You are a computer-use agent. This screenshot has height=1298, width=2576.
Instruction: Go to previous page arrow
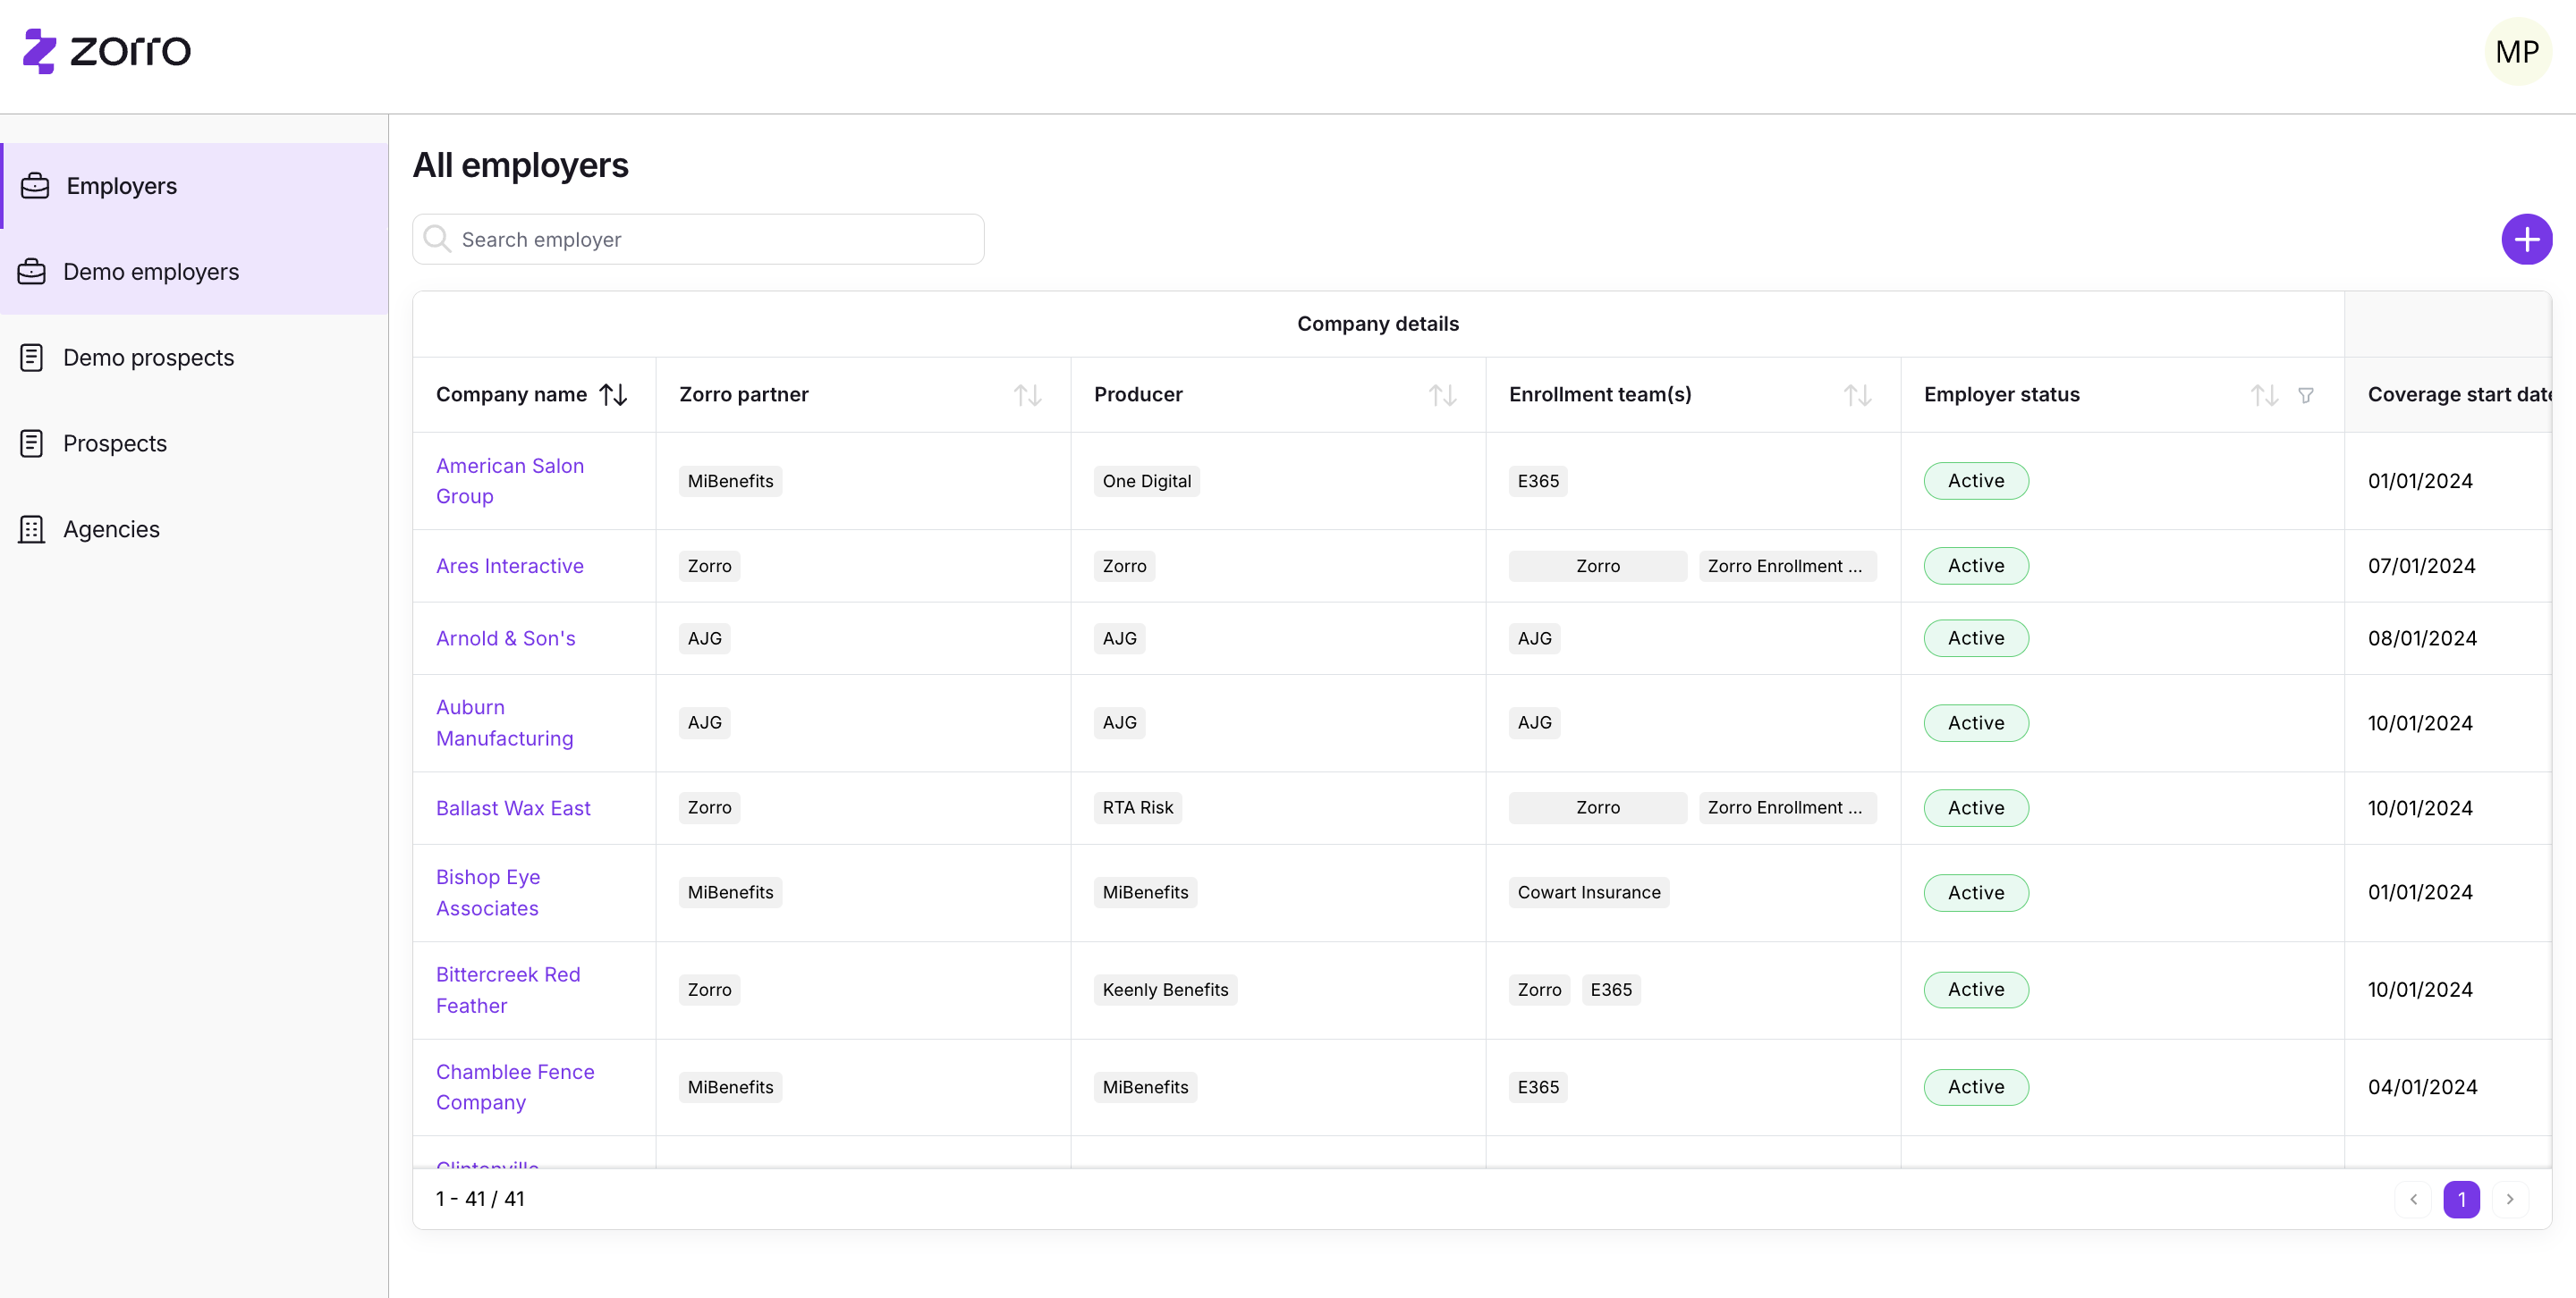click(2413, 1199)
